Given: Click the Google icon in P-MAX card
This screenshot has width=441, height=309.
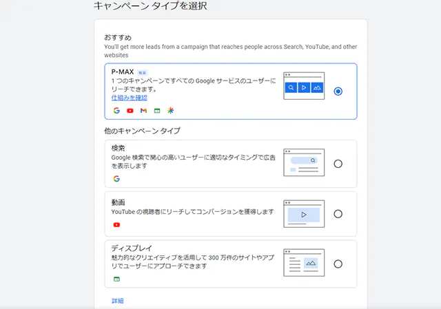Looking at the screenshot, I should click(x=116, y=110).
